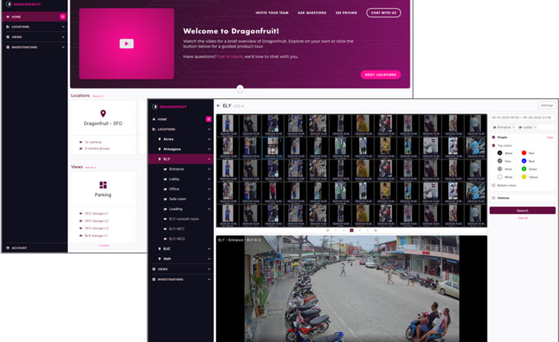Expand the Office camera group chevron

click(209, 189)
